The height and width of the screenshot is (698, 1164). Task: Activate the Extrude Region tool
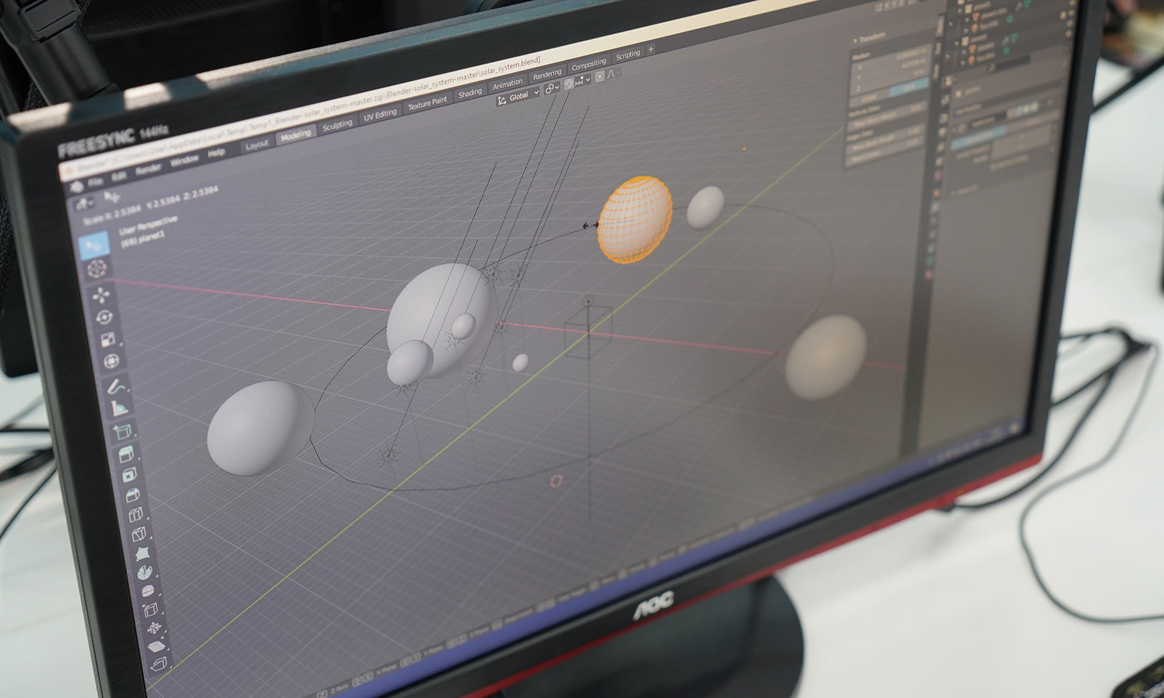coord(125,454)
